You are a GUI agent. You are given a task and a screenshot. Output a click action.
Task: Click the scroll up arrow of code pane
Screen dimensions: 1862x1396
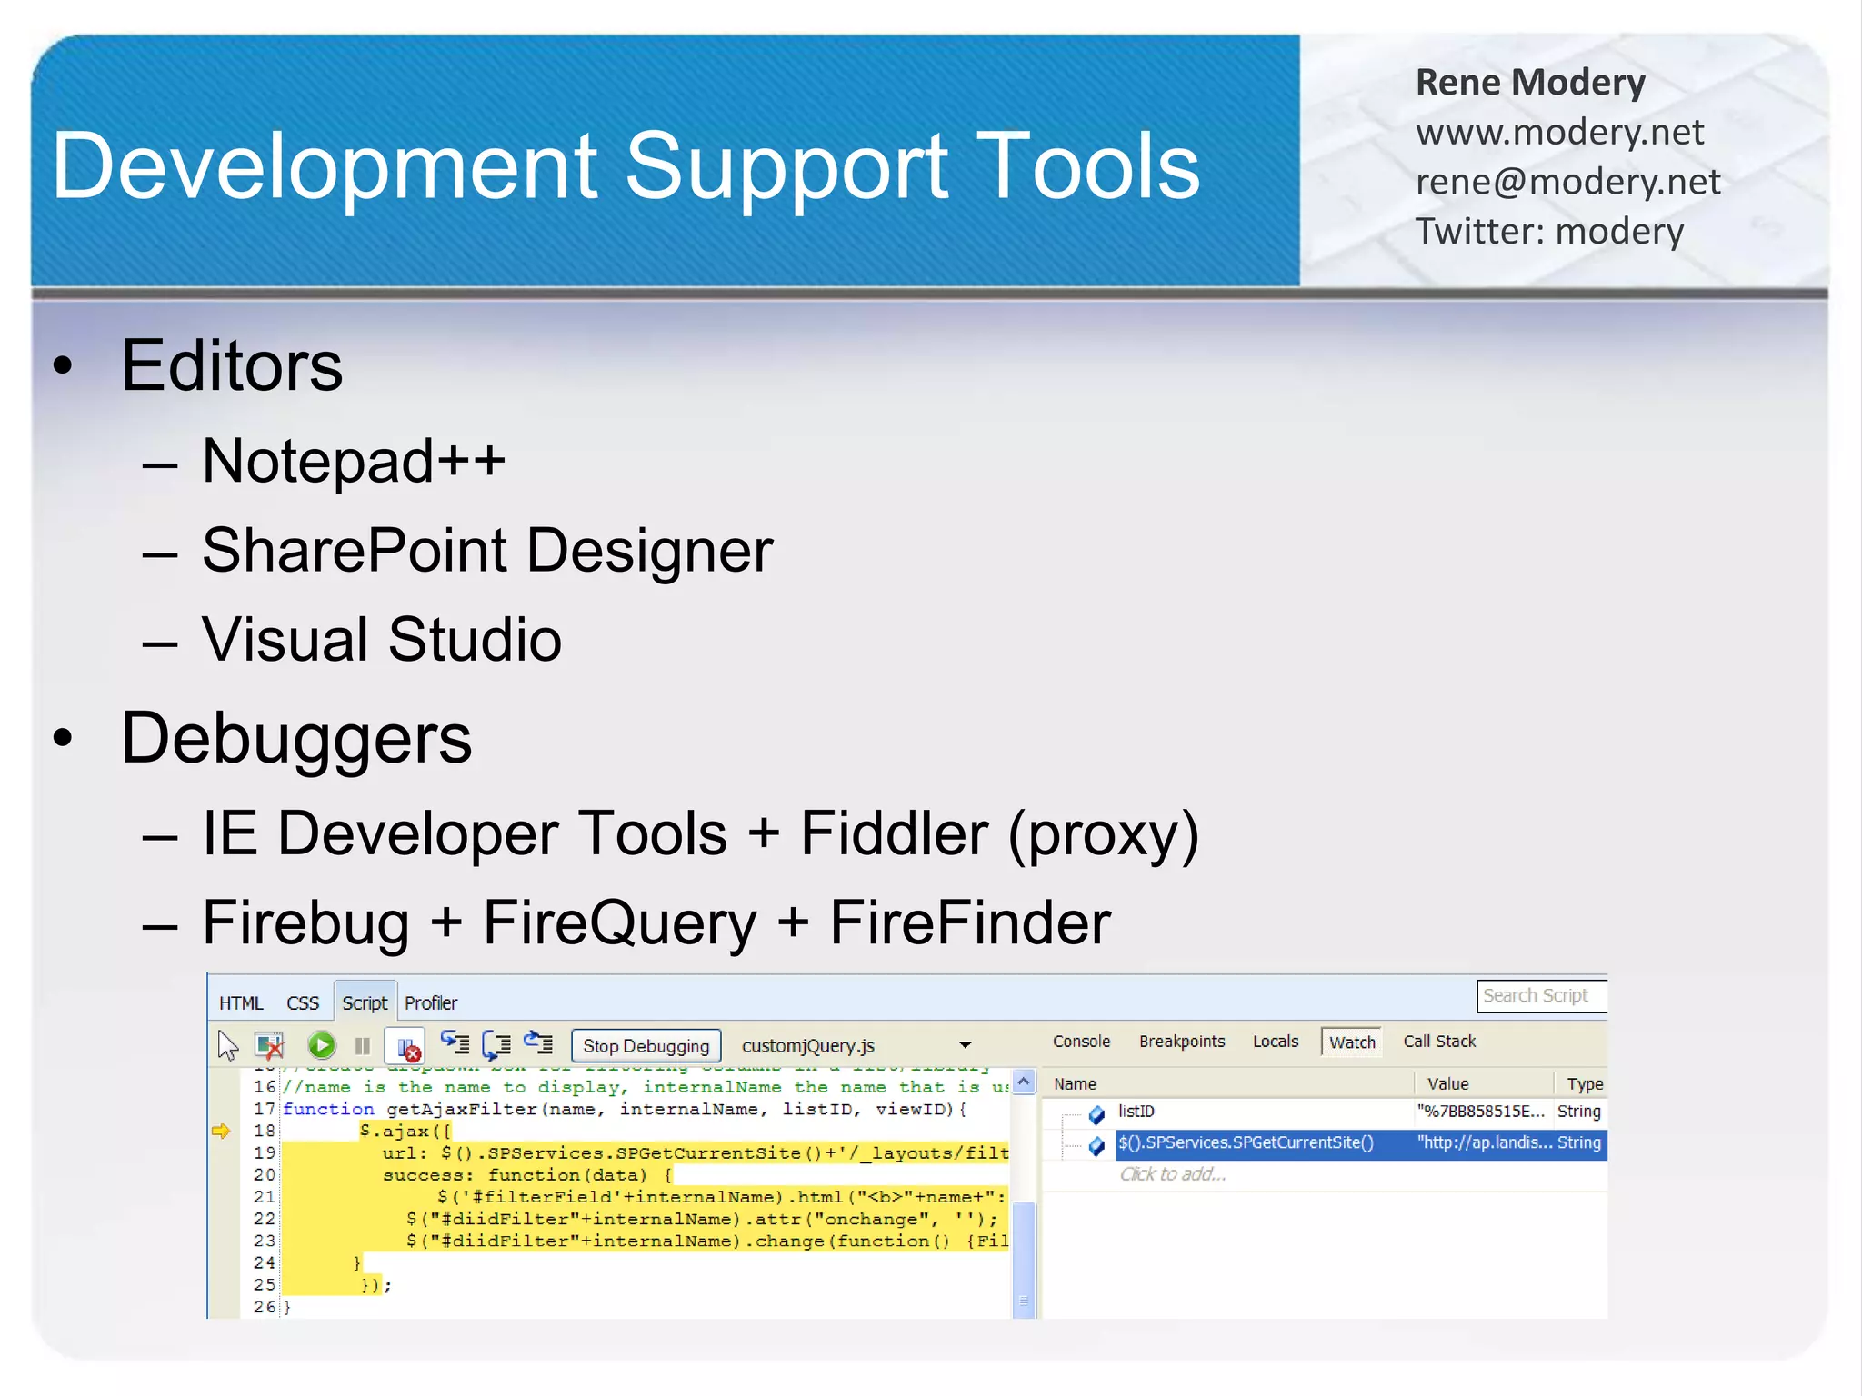click(x=1024, y=1082)
